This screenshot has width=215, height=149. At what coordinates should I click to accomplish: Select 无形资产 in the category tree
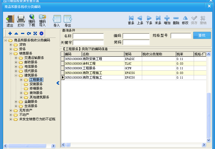coord(24,110)
